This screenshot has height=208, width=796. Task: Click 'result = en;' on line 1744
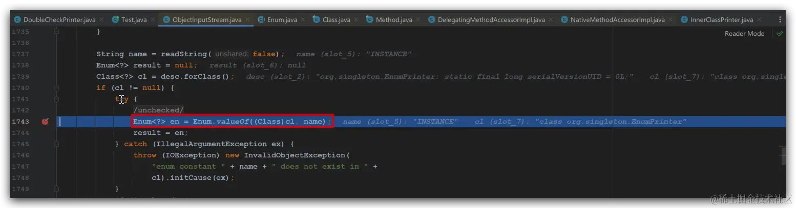[161, 133]
